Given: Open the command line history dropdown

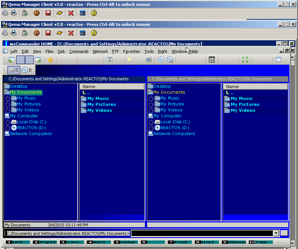Looking at the screenshot, I should coord(275,233).
